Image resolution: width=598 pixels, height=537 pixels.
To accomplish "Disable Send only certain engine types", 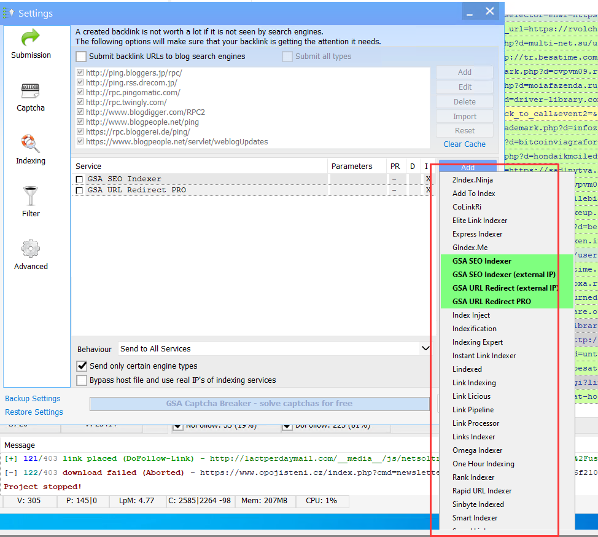I will (x=81, y=366).
